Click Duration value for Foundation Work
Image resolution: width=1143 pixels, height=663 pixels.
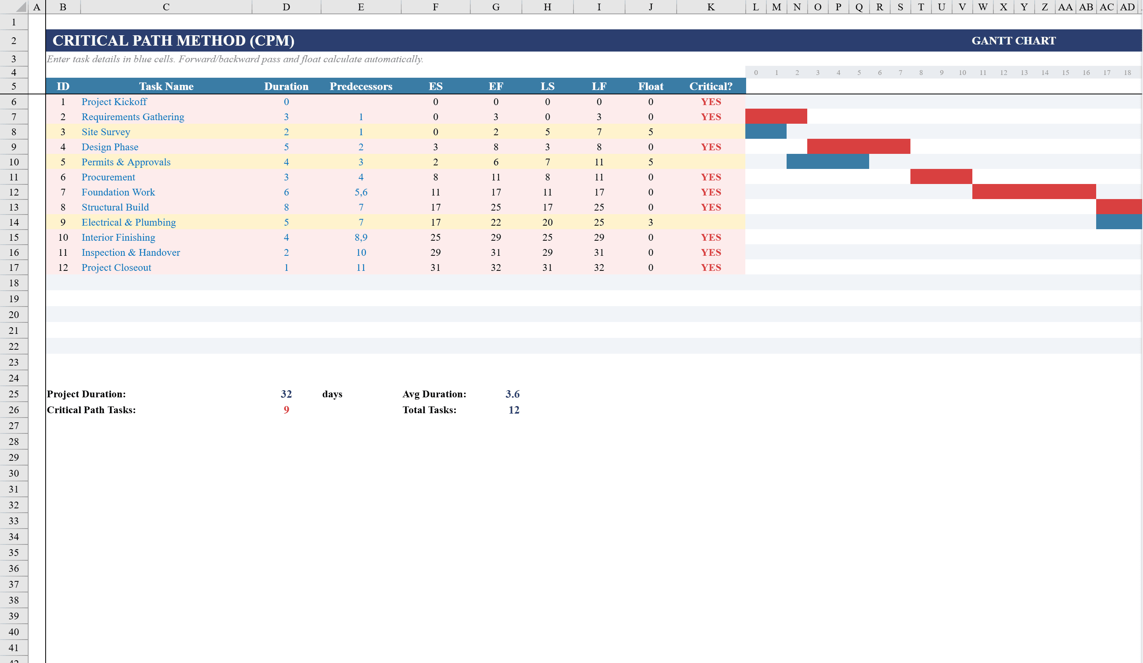click(286, 192)
